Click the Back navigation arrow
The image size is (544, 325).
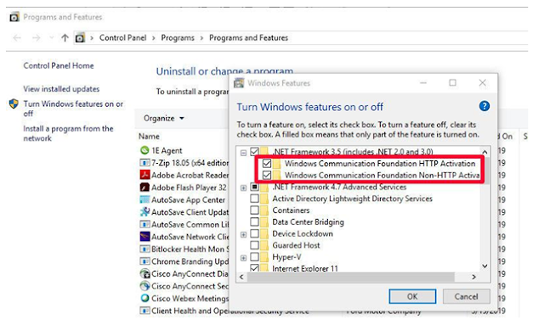(x=17, y=37)
